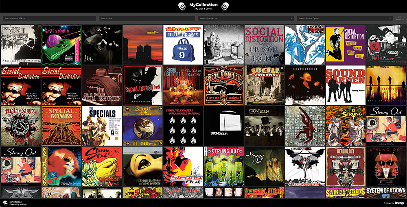Open Social Distortion Greatest Hits album
This screenshot has width=407, height=207.
tap(142, 85)
